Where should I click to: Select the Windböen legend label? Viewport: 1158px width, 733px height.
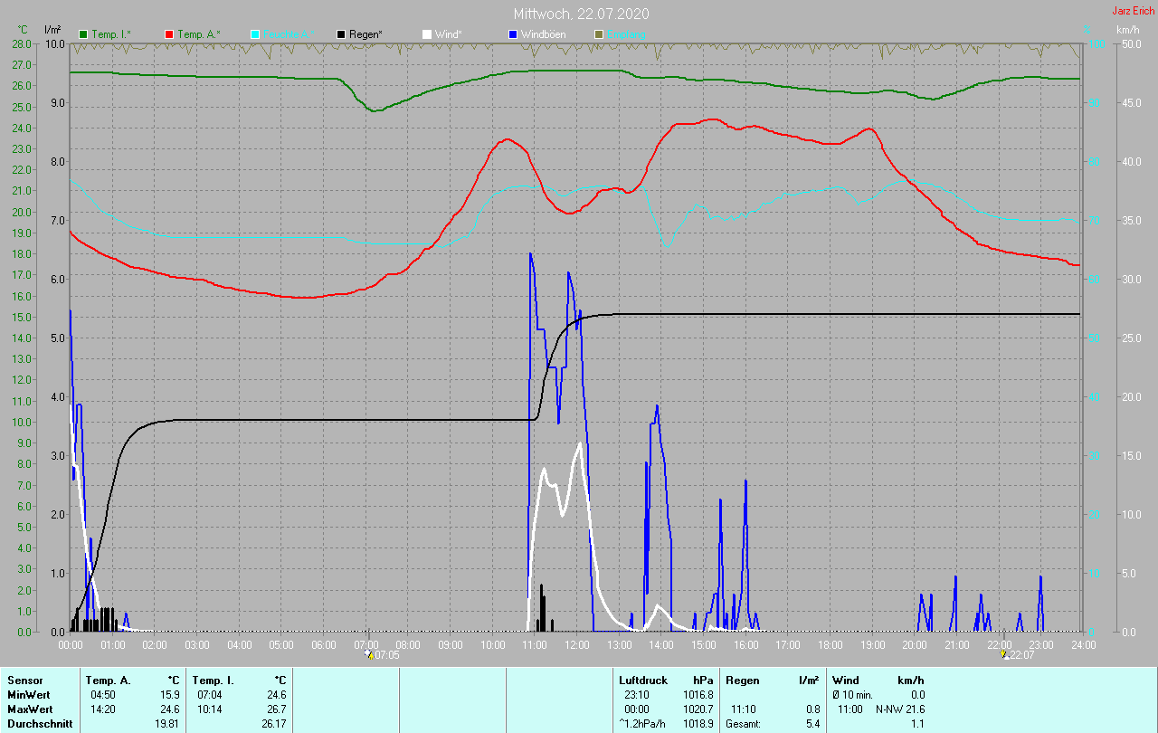546,34
